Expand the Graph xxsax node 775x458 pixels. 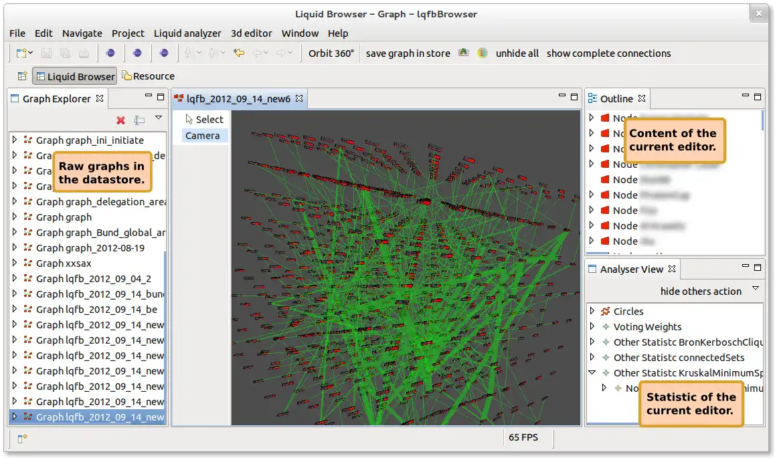tap(15, 263)
